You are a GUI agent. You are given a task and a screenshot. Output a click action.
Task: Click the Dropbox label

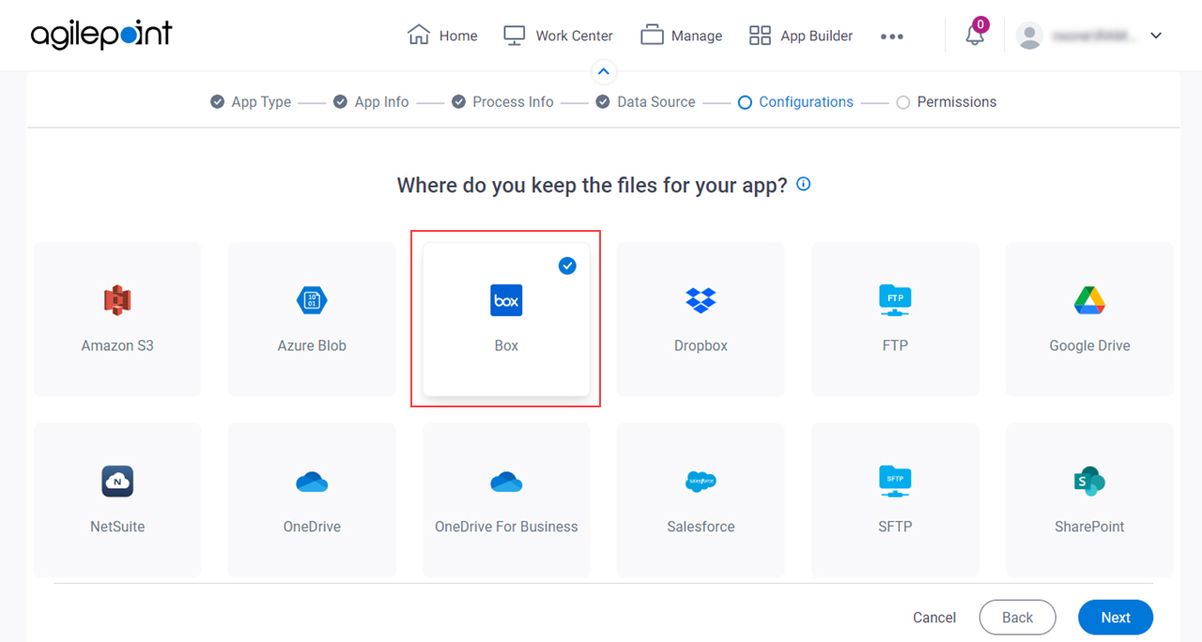(701, 345)
